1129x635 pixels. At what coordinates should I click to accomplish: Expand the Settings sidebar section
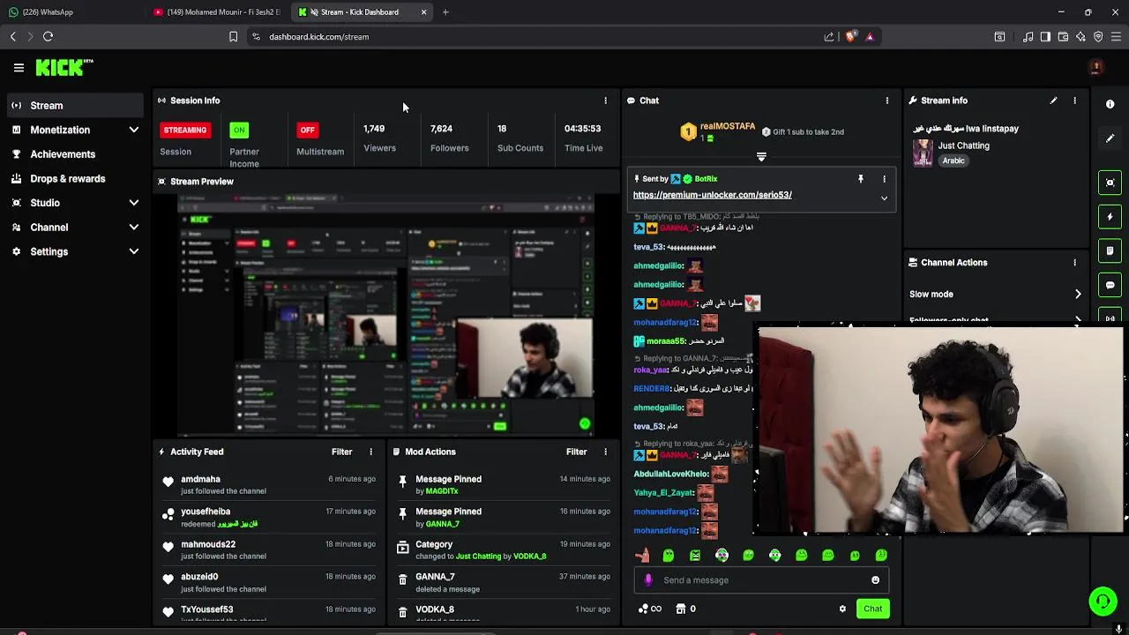[134, 251]
